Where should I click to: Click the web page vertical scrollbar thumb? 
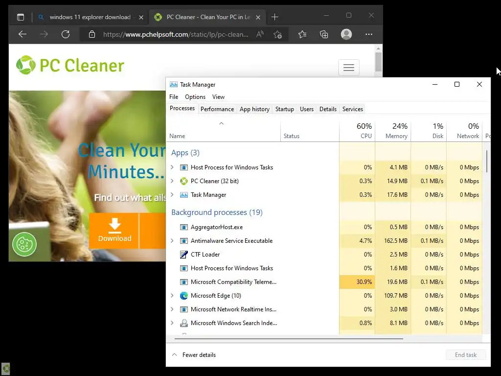(x=378, y=62)
